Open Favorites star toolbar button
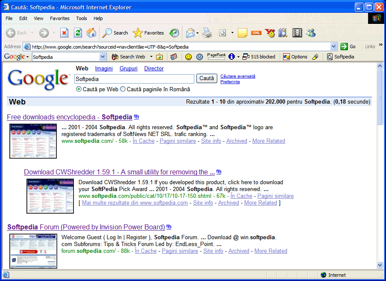Viewport: 386px width, 281px height. [148, 33]
